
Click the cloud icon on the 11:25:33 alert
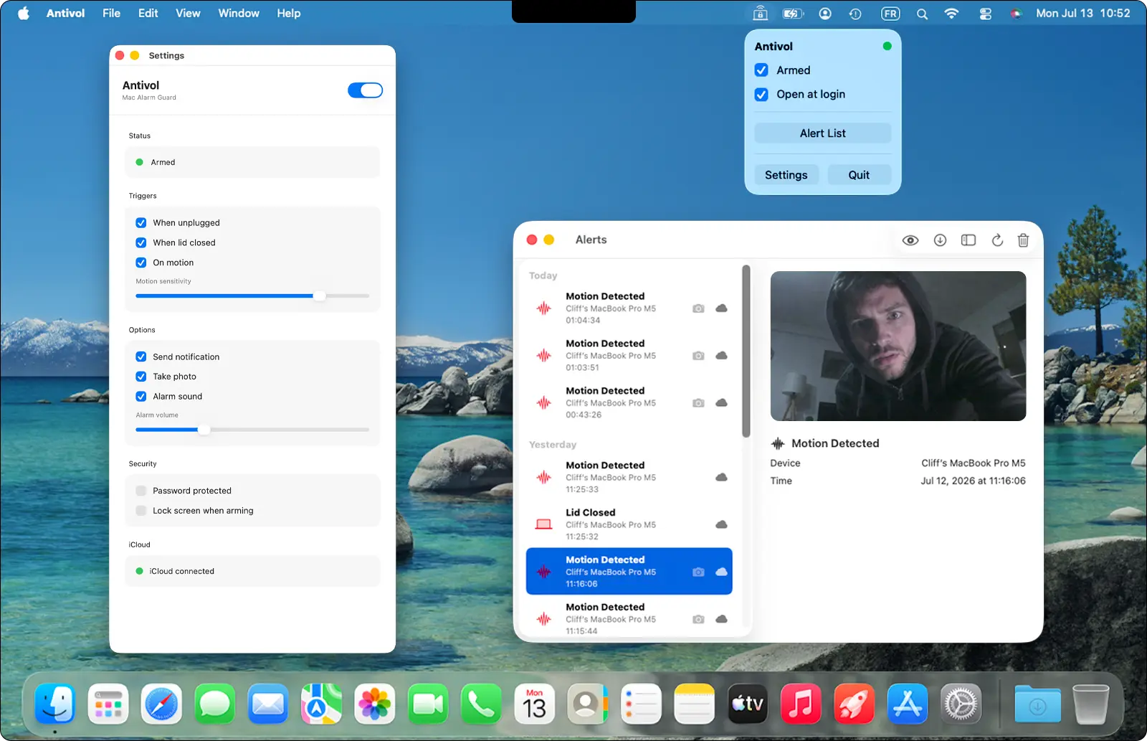pos(721,477)
